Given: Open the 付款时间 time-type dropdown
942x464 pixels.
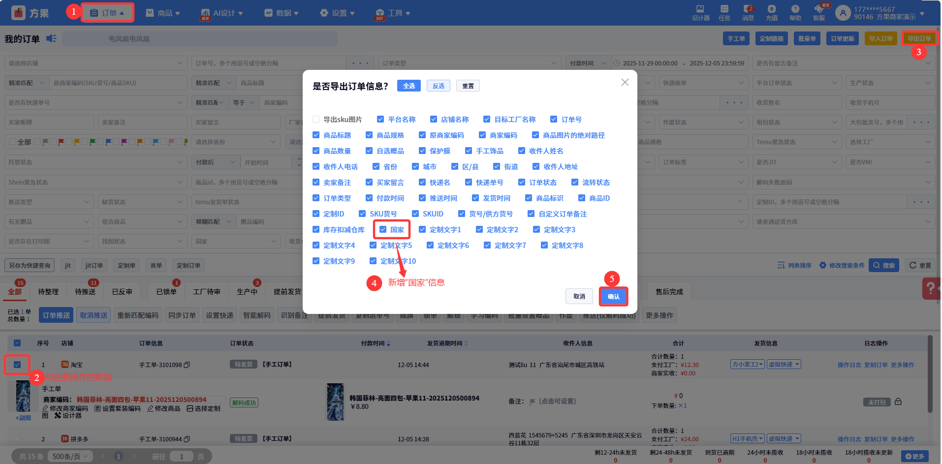Looking at the screenshot, I should pos(588,63).
